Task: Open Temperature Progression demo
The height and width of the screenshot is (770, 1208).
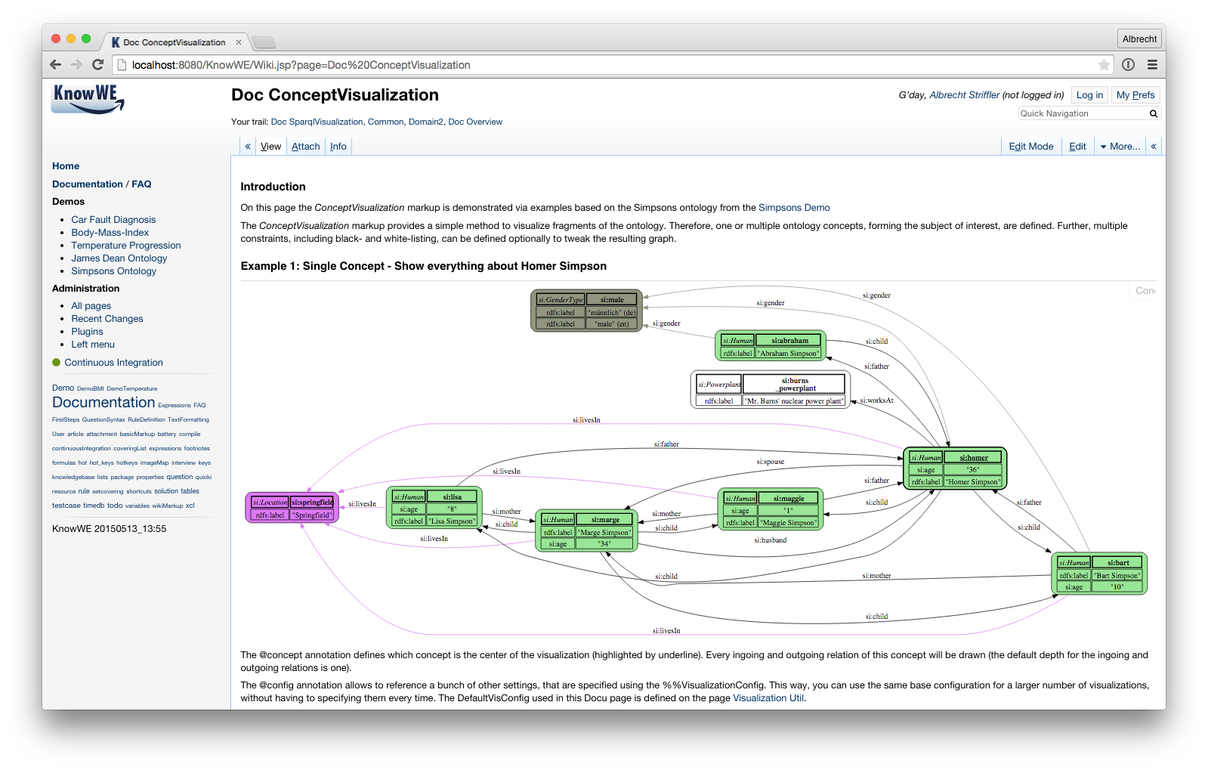Action: (x=126, y=246)
